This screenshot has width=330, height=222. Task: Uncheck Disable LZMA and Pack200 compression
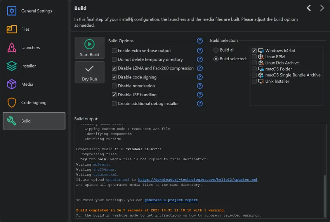(114, 68)
